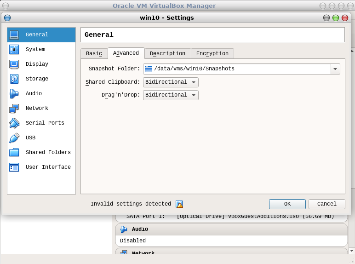Click scrollbar down arrow in Manager window
The height and width of the screenshot is (264, 355).
(352, 251)
